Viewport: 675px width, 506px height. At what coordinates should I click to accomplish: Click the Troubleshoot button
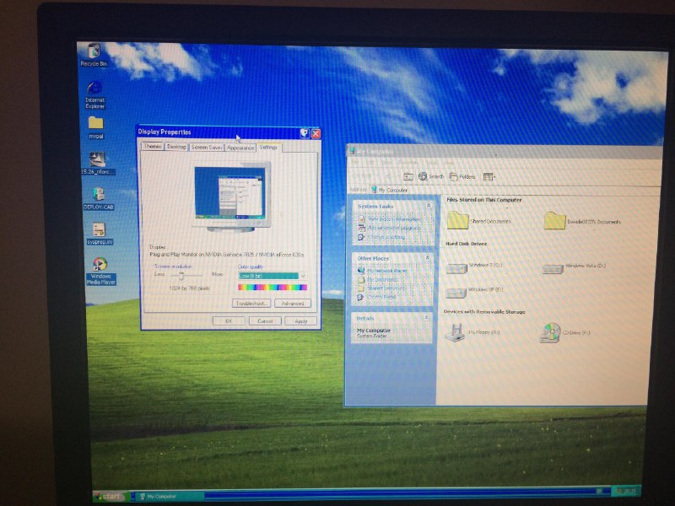click(251, 304)
